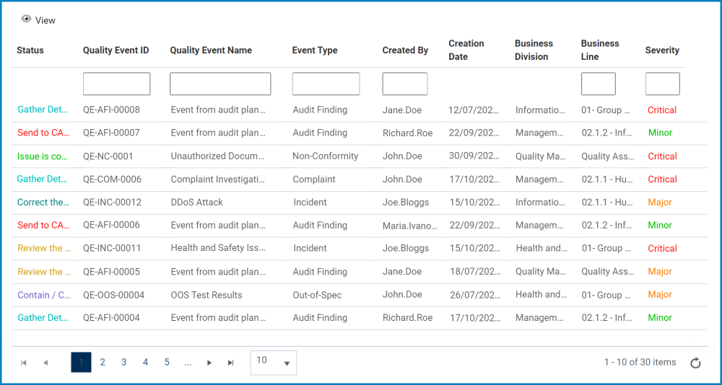Click the Unauthorized Docum... event name
The image size is (722, 385).
[218, 156]
